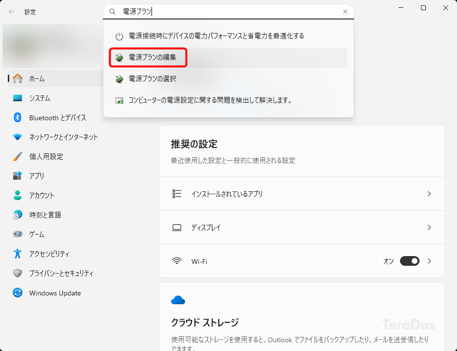Select 電源接続時にデバイスの電力パフォーマンス search result
Image resolution: width=457 pixels, height=351 pixels.
click(228, 36)
